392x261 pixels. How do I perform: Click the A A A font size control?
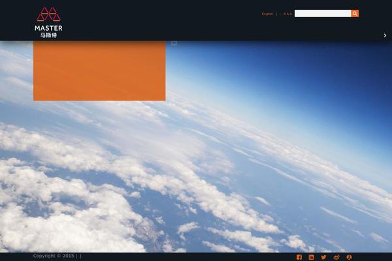(287, 14)
